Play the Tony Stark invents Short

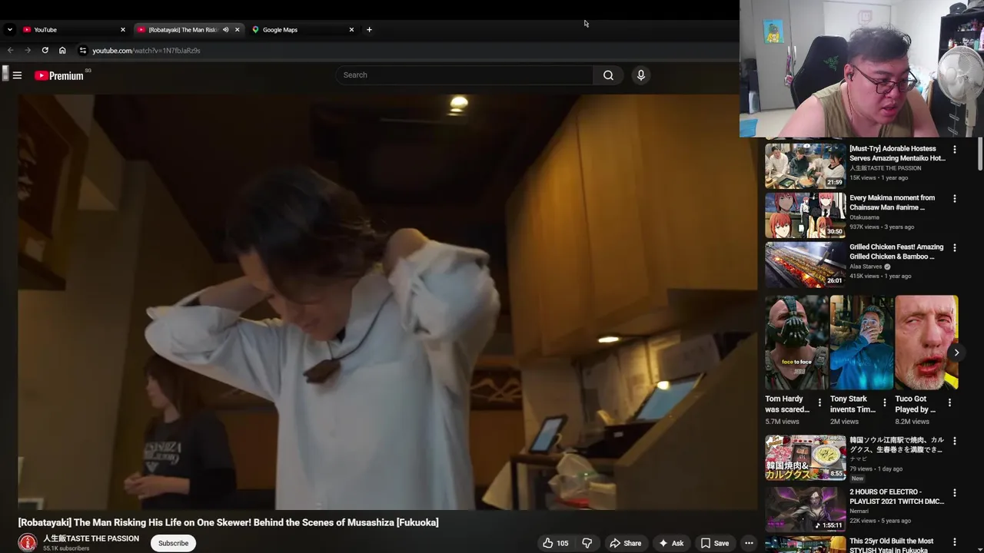point(862,343)
